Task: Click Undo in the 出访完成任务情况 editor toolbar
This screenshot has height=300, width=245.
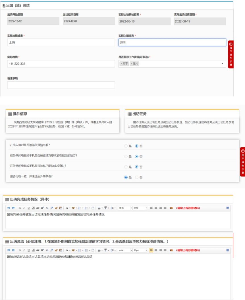Action: [x=9, y=208]
